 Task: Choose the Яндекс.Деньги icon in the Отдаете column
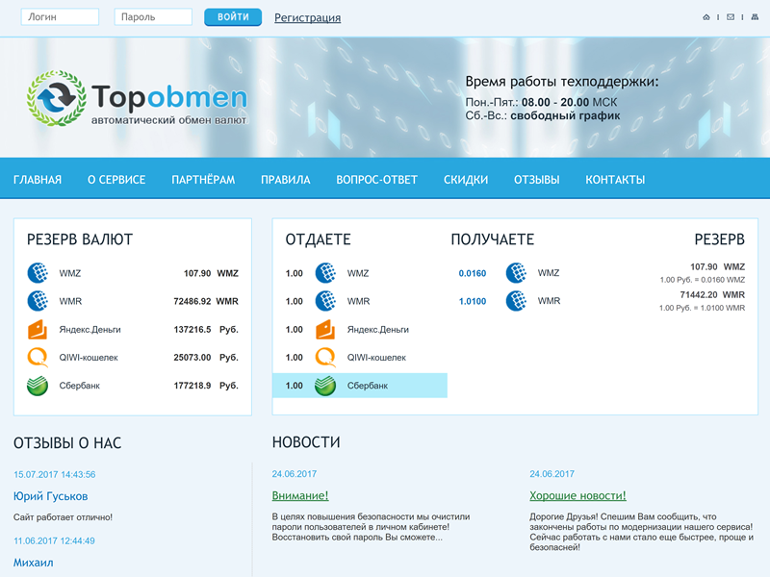pos(325,330)
